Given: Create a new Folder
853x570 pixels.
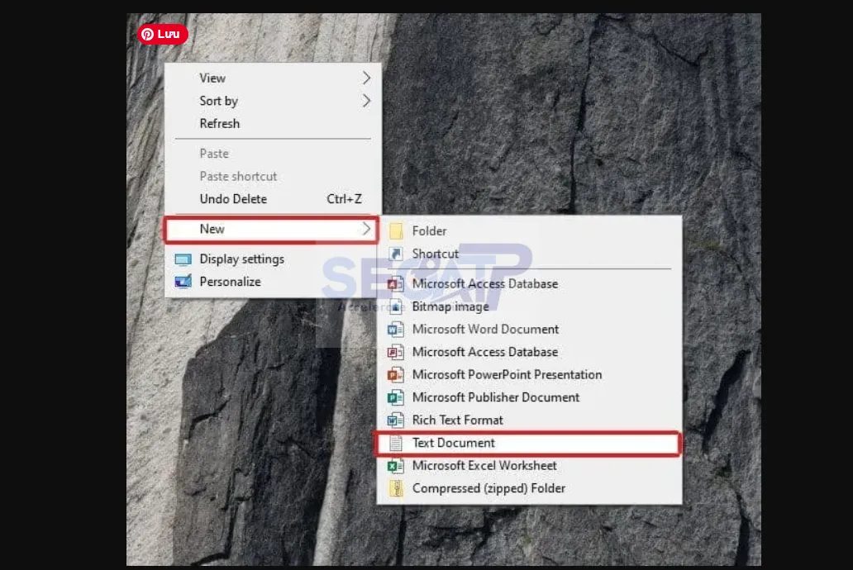Looking at the screenshot, I should point(431,231).
